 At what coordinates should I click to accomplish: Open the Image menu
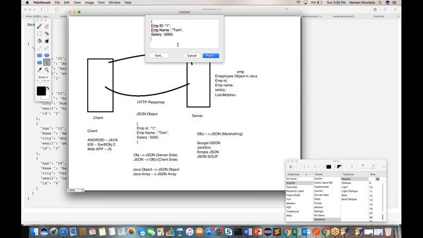[89, 3]
